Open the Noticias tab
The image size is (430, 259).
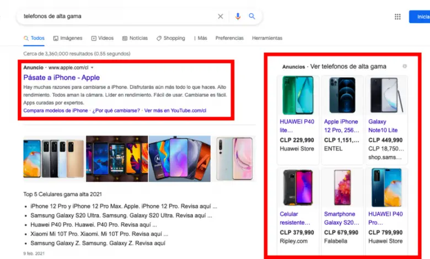135,38
